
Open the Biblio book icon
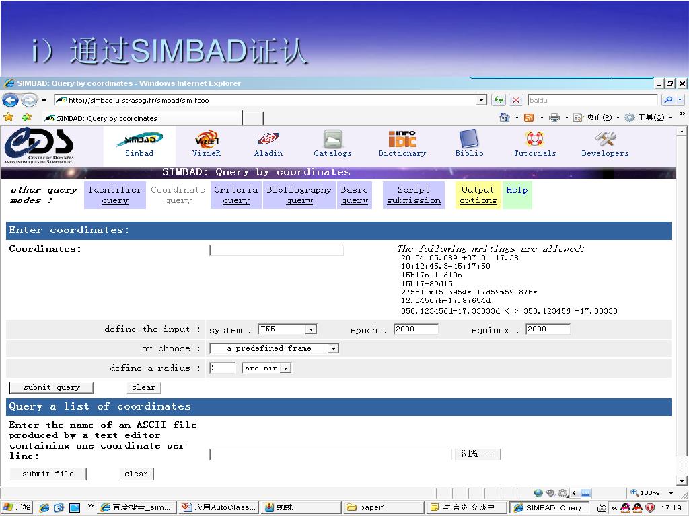pyautogui.click(x=469, y=144)
